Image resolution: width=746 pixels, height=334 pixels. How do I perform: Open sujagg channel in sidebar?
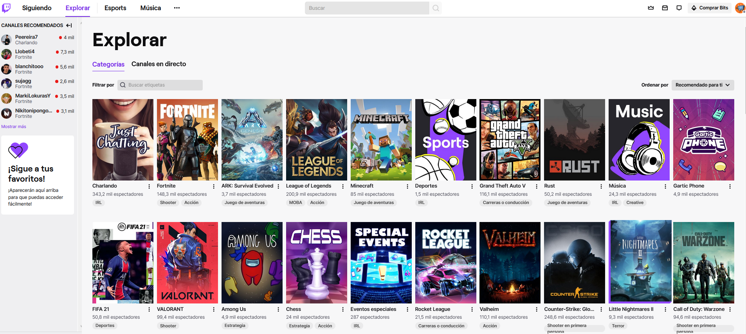pos(38,83)
